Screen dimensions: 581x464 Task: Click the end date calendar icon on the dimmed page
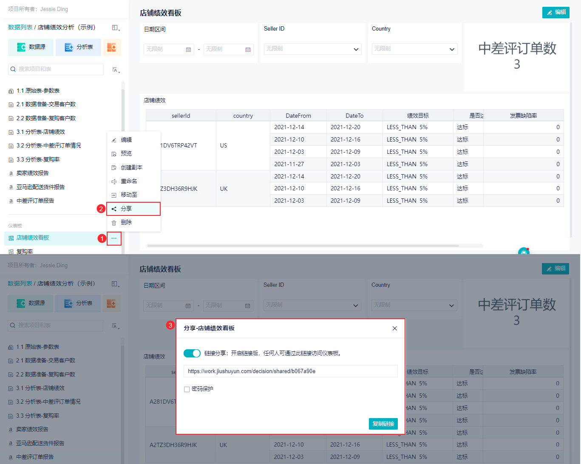click(x=247, y=306)
